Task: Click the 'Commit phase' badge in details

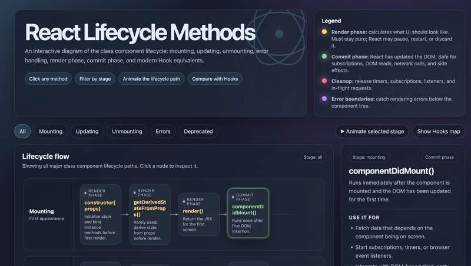Action: pos(439,157)
